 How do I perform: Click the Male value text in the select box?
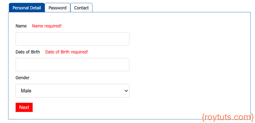[26, 91]
